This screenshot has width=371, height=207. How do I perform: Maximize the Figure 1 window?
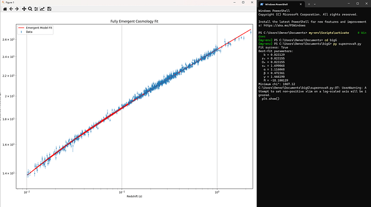[243, 2]
